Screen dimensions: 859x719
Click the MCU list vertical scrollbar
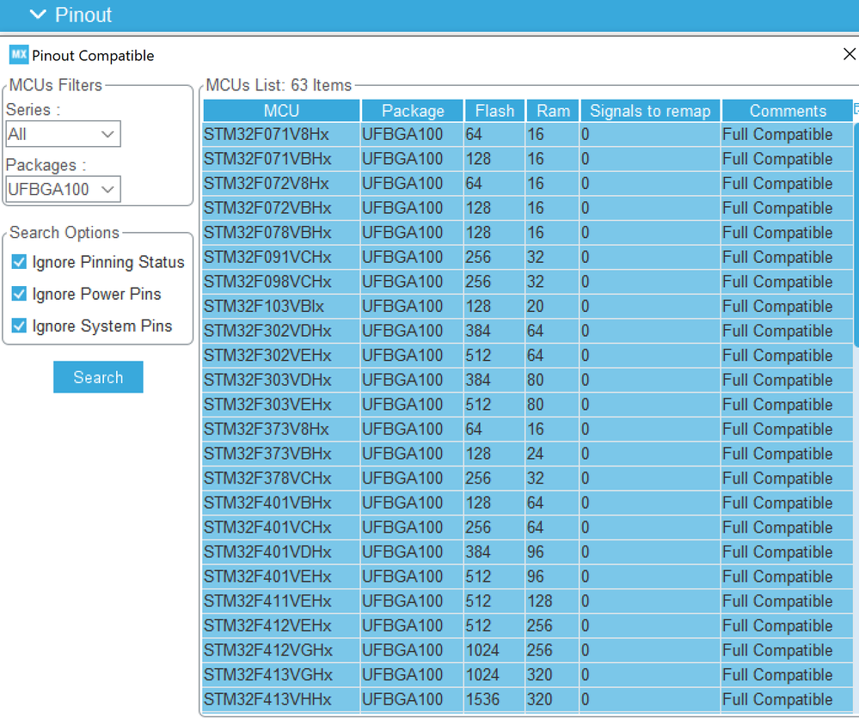click(x=856, y=235)
